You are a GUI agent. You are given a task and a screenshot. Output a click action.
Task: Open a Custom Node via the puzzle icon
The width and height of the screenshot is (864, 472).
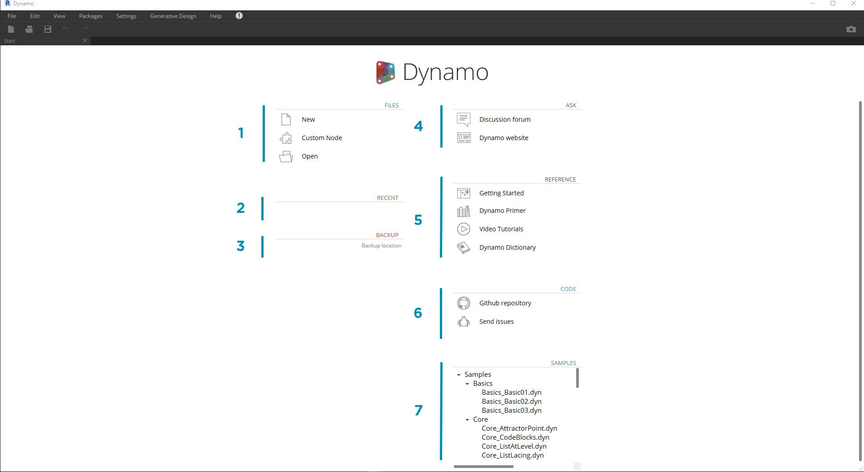pyautogui.click(x=286, y=138)
